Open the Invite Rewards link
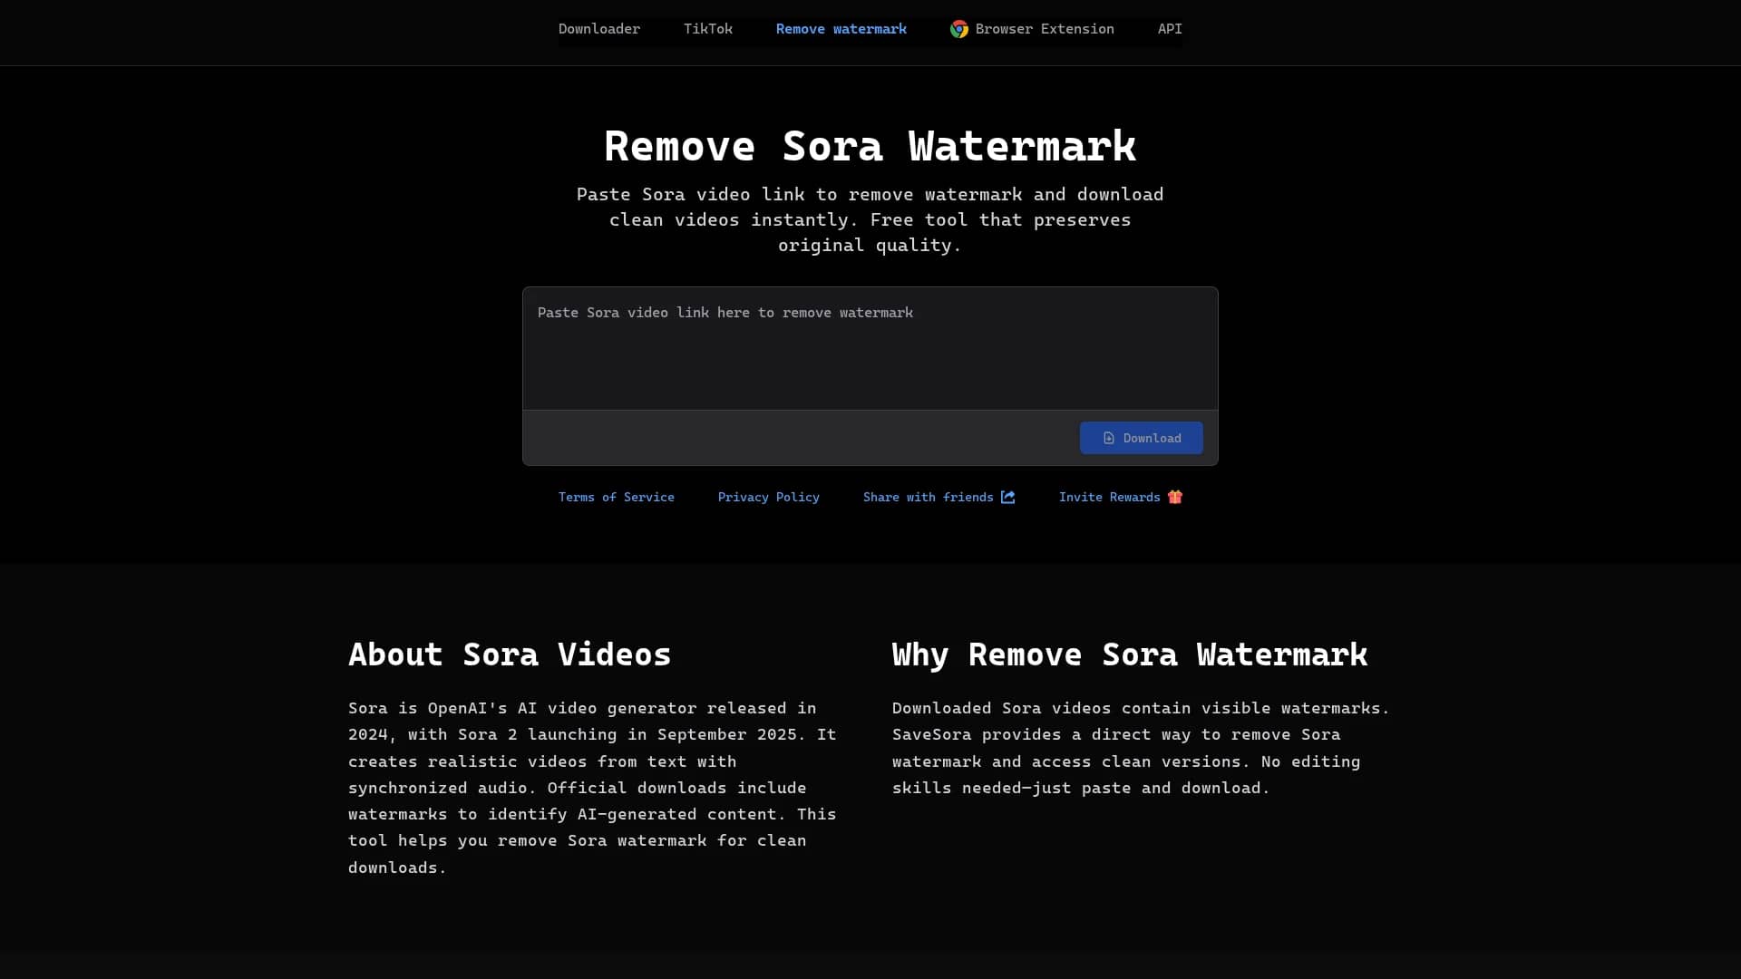Image resolution: width=1741 pixels, height=979 pixels. pyautogui.click(x=1120, y=497)
